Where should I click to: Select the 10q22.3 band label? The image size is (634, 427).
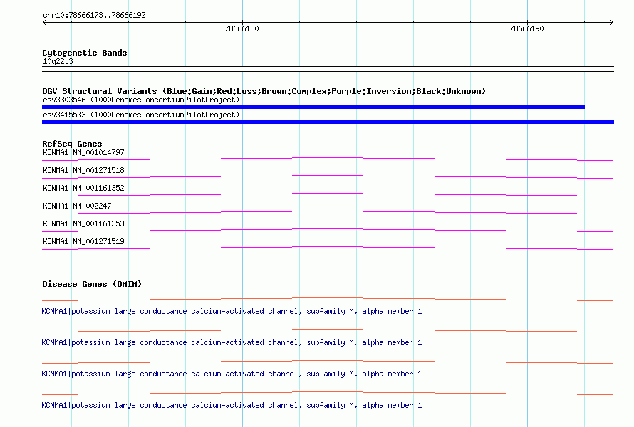58,61
